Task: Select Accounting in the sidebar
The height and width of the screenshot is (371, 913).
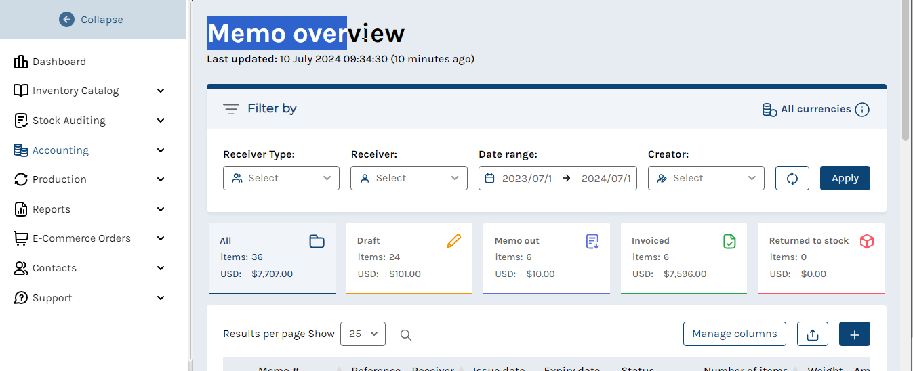Action: [61, 150]
